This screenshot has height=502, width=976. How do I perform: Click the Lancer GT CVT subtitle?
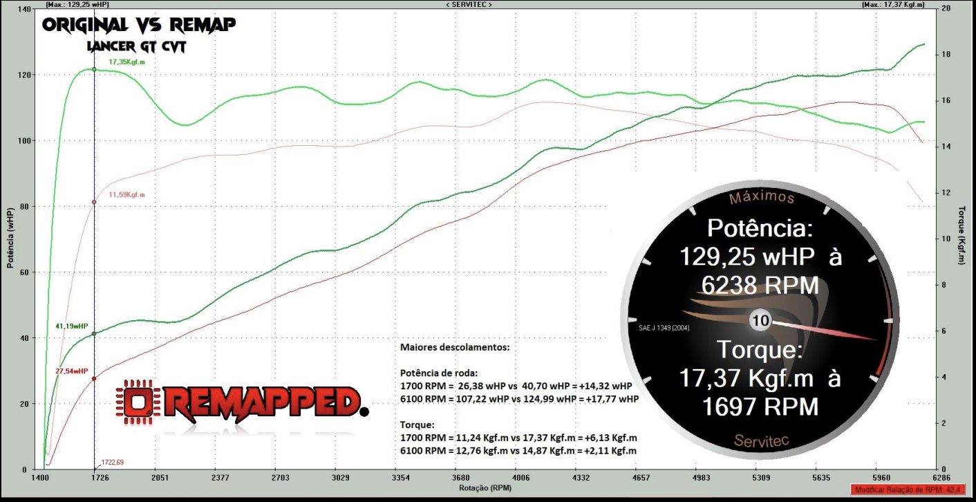click(x=137, y=47)
